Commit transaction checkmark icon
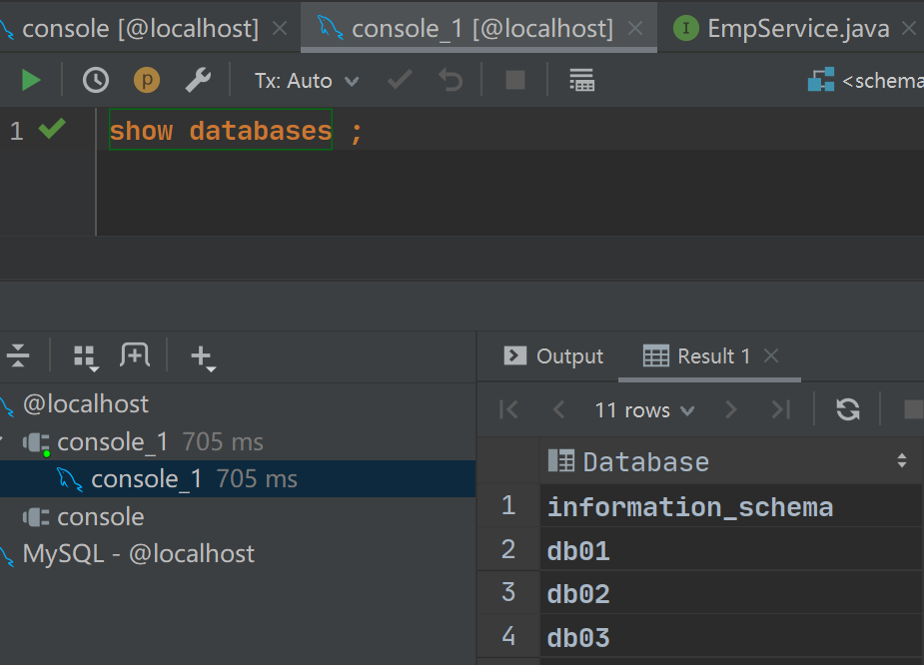The width and height of the screenshot is (924, 665). [x=400, y=80]
